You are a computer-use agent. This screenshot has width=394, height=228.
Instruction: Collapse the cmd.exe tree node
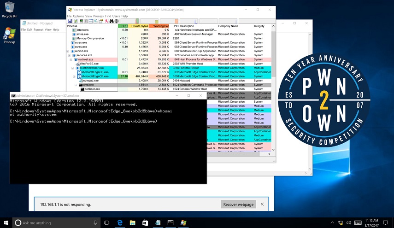click(76, 85)
